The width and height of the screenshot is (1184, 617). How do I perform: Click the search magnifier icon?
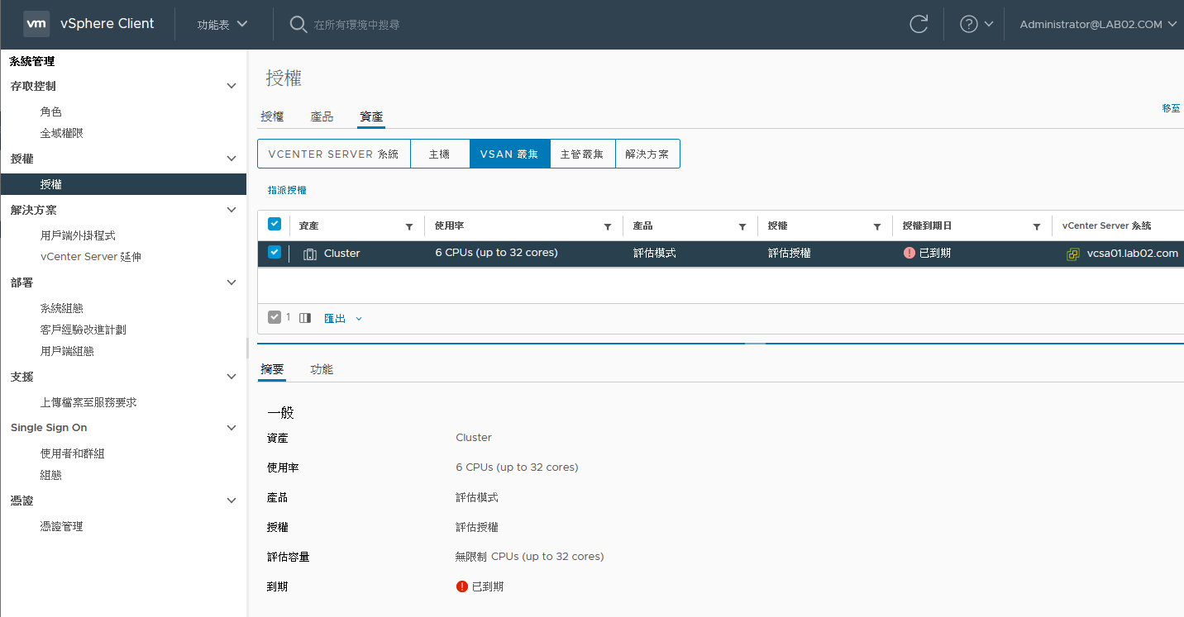pos(298,24)
